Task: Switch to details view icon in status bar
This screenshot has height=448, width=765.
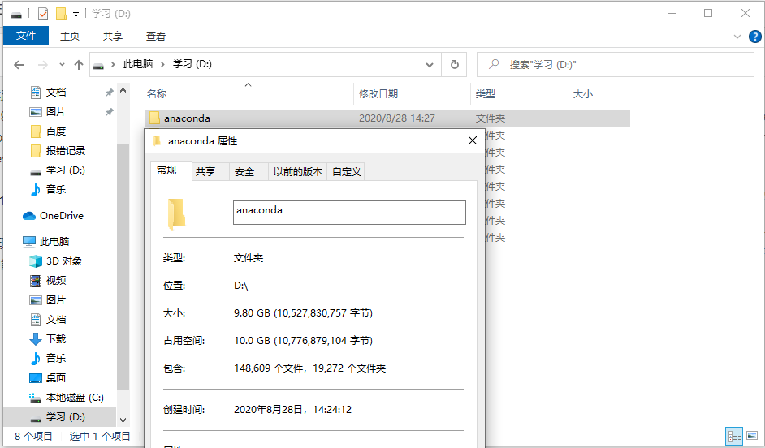Action: [734, 436]
